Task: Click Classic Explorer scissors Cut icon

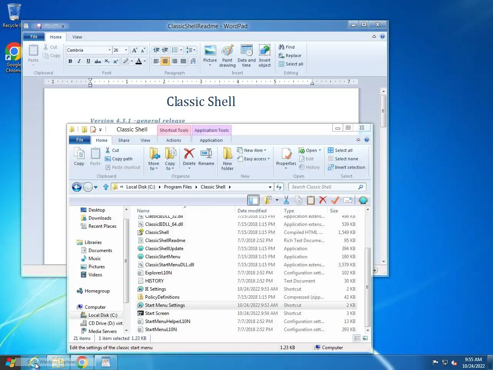Action: coord(286,200)
